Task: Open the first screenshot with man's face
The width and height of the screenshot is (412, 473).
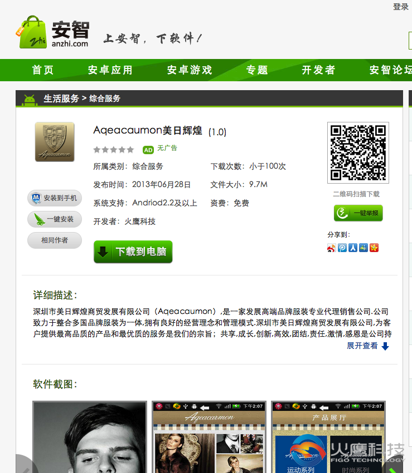Action: click(90, 437)
